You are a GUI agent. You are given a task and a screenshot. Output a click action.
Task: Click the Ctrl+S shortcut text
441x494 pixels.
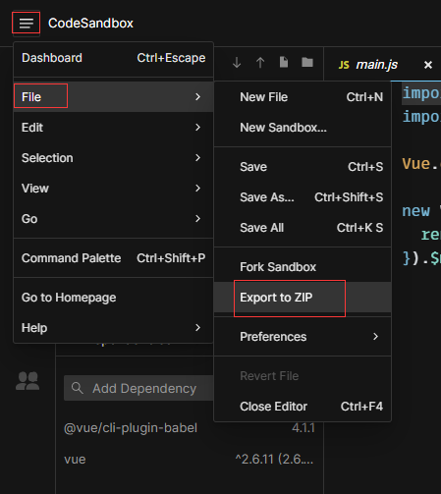[365, 167]
